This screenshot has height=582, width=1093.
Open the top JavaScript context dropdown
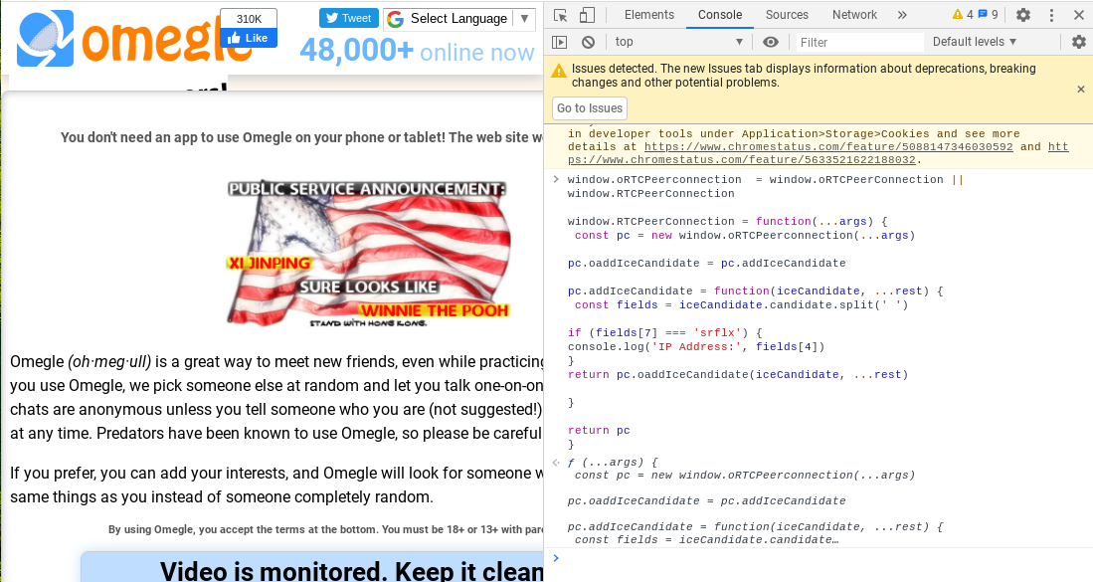pyautogui.click(x=679, y=42)
